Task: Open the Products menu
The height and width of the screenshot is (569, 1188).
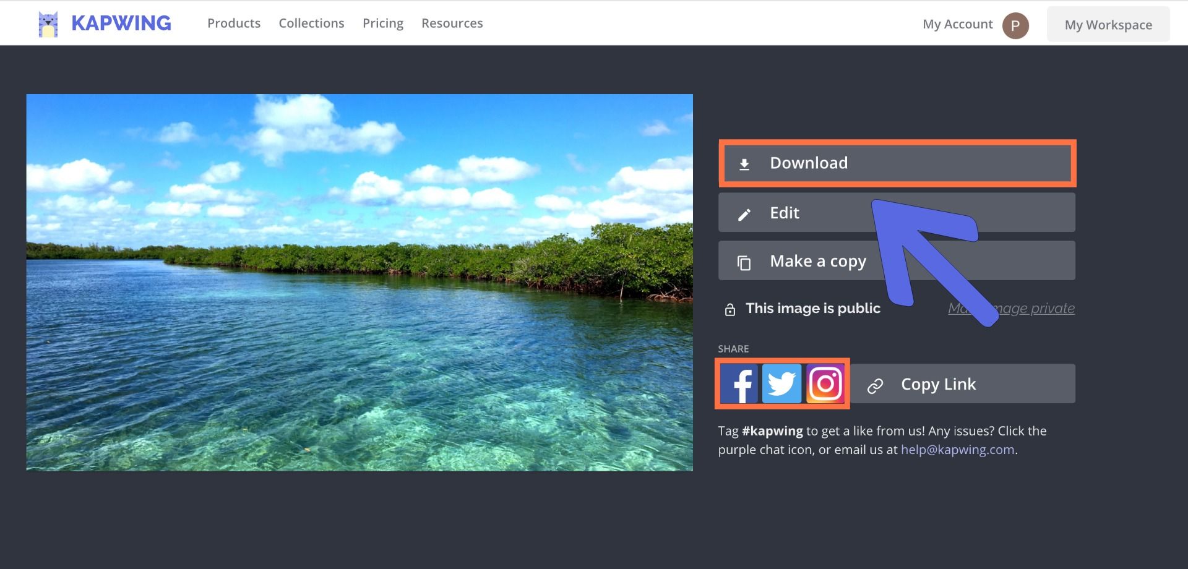Action: click(234, 24)
